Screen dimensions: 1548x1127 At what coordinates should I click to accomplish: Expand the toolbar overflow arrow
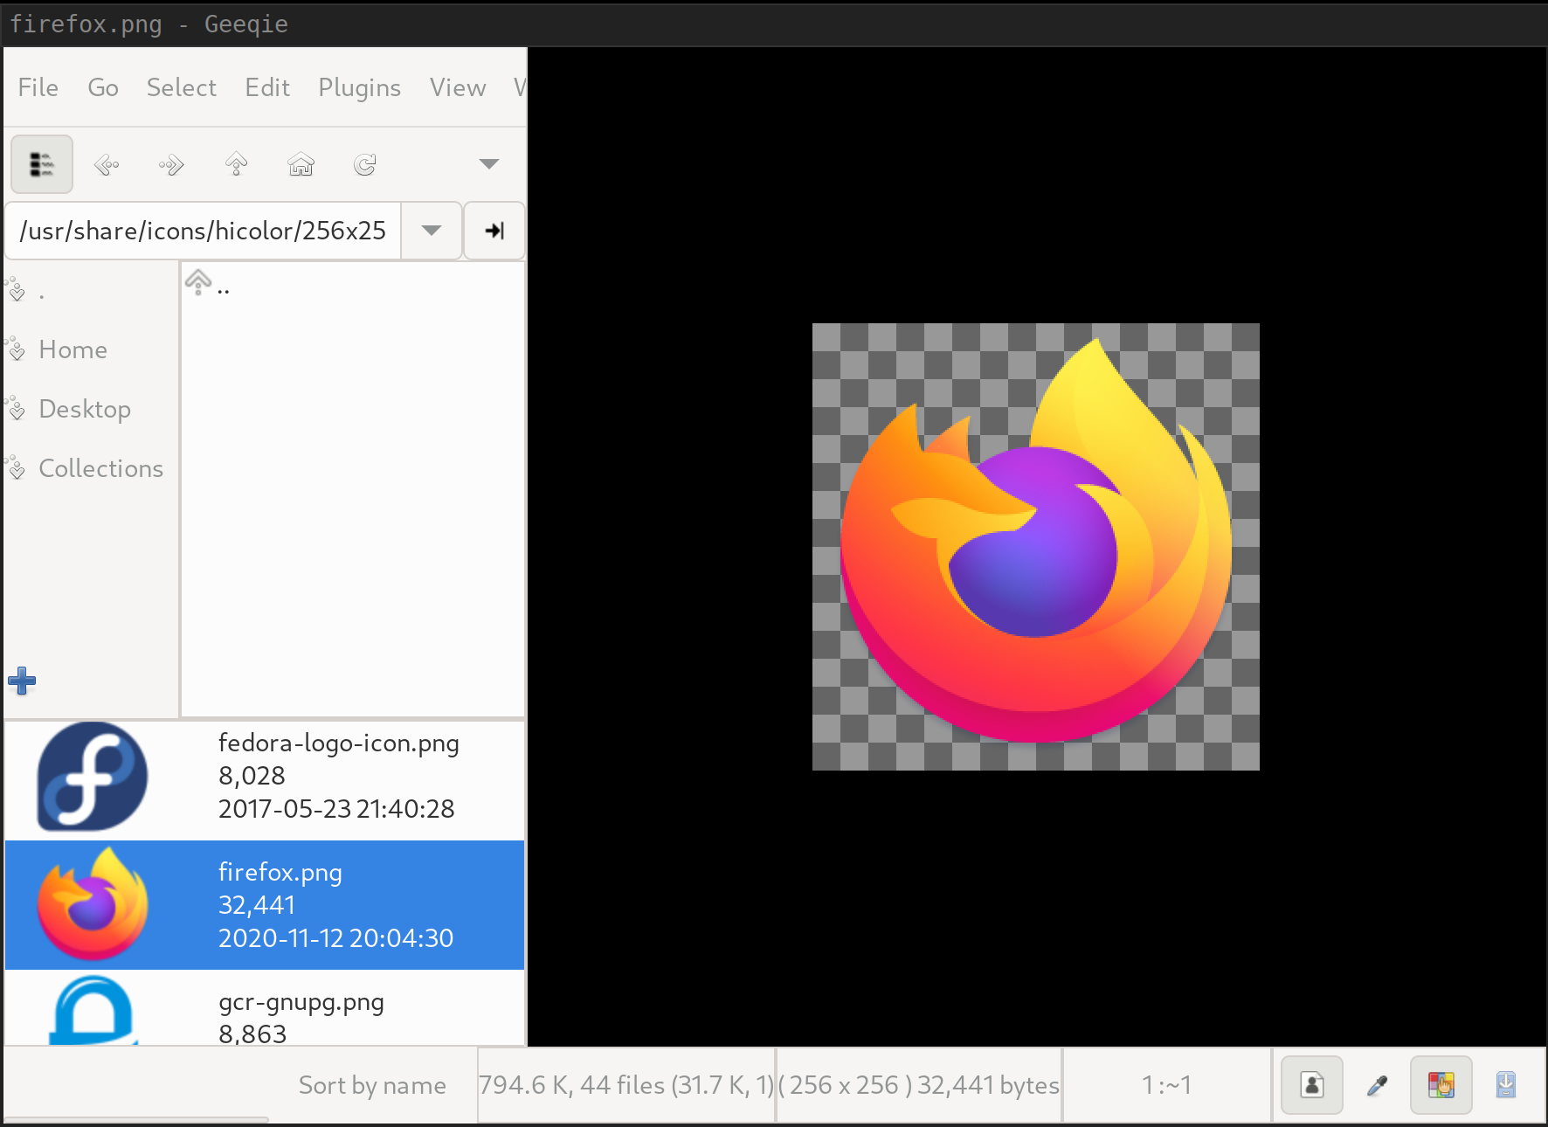489,163
